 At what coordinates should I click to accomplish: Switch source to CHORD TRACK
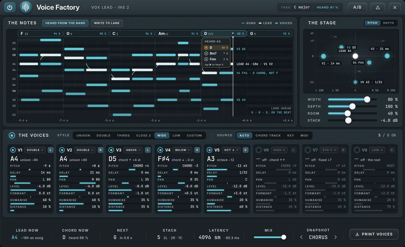pos(268,135)
